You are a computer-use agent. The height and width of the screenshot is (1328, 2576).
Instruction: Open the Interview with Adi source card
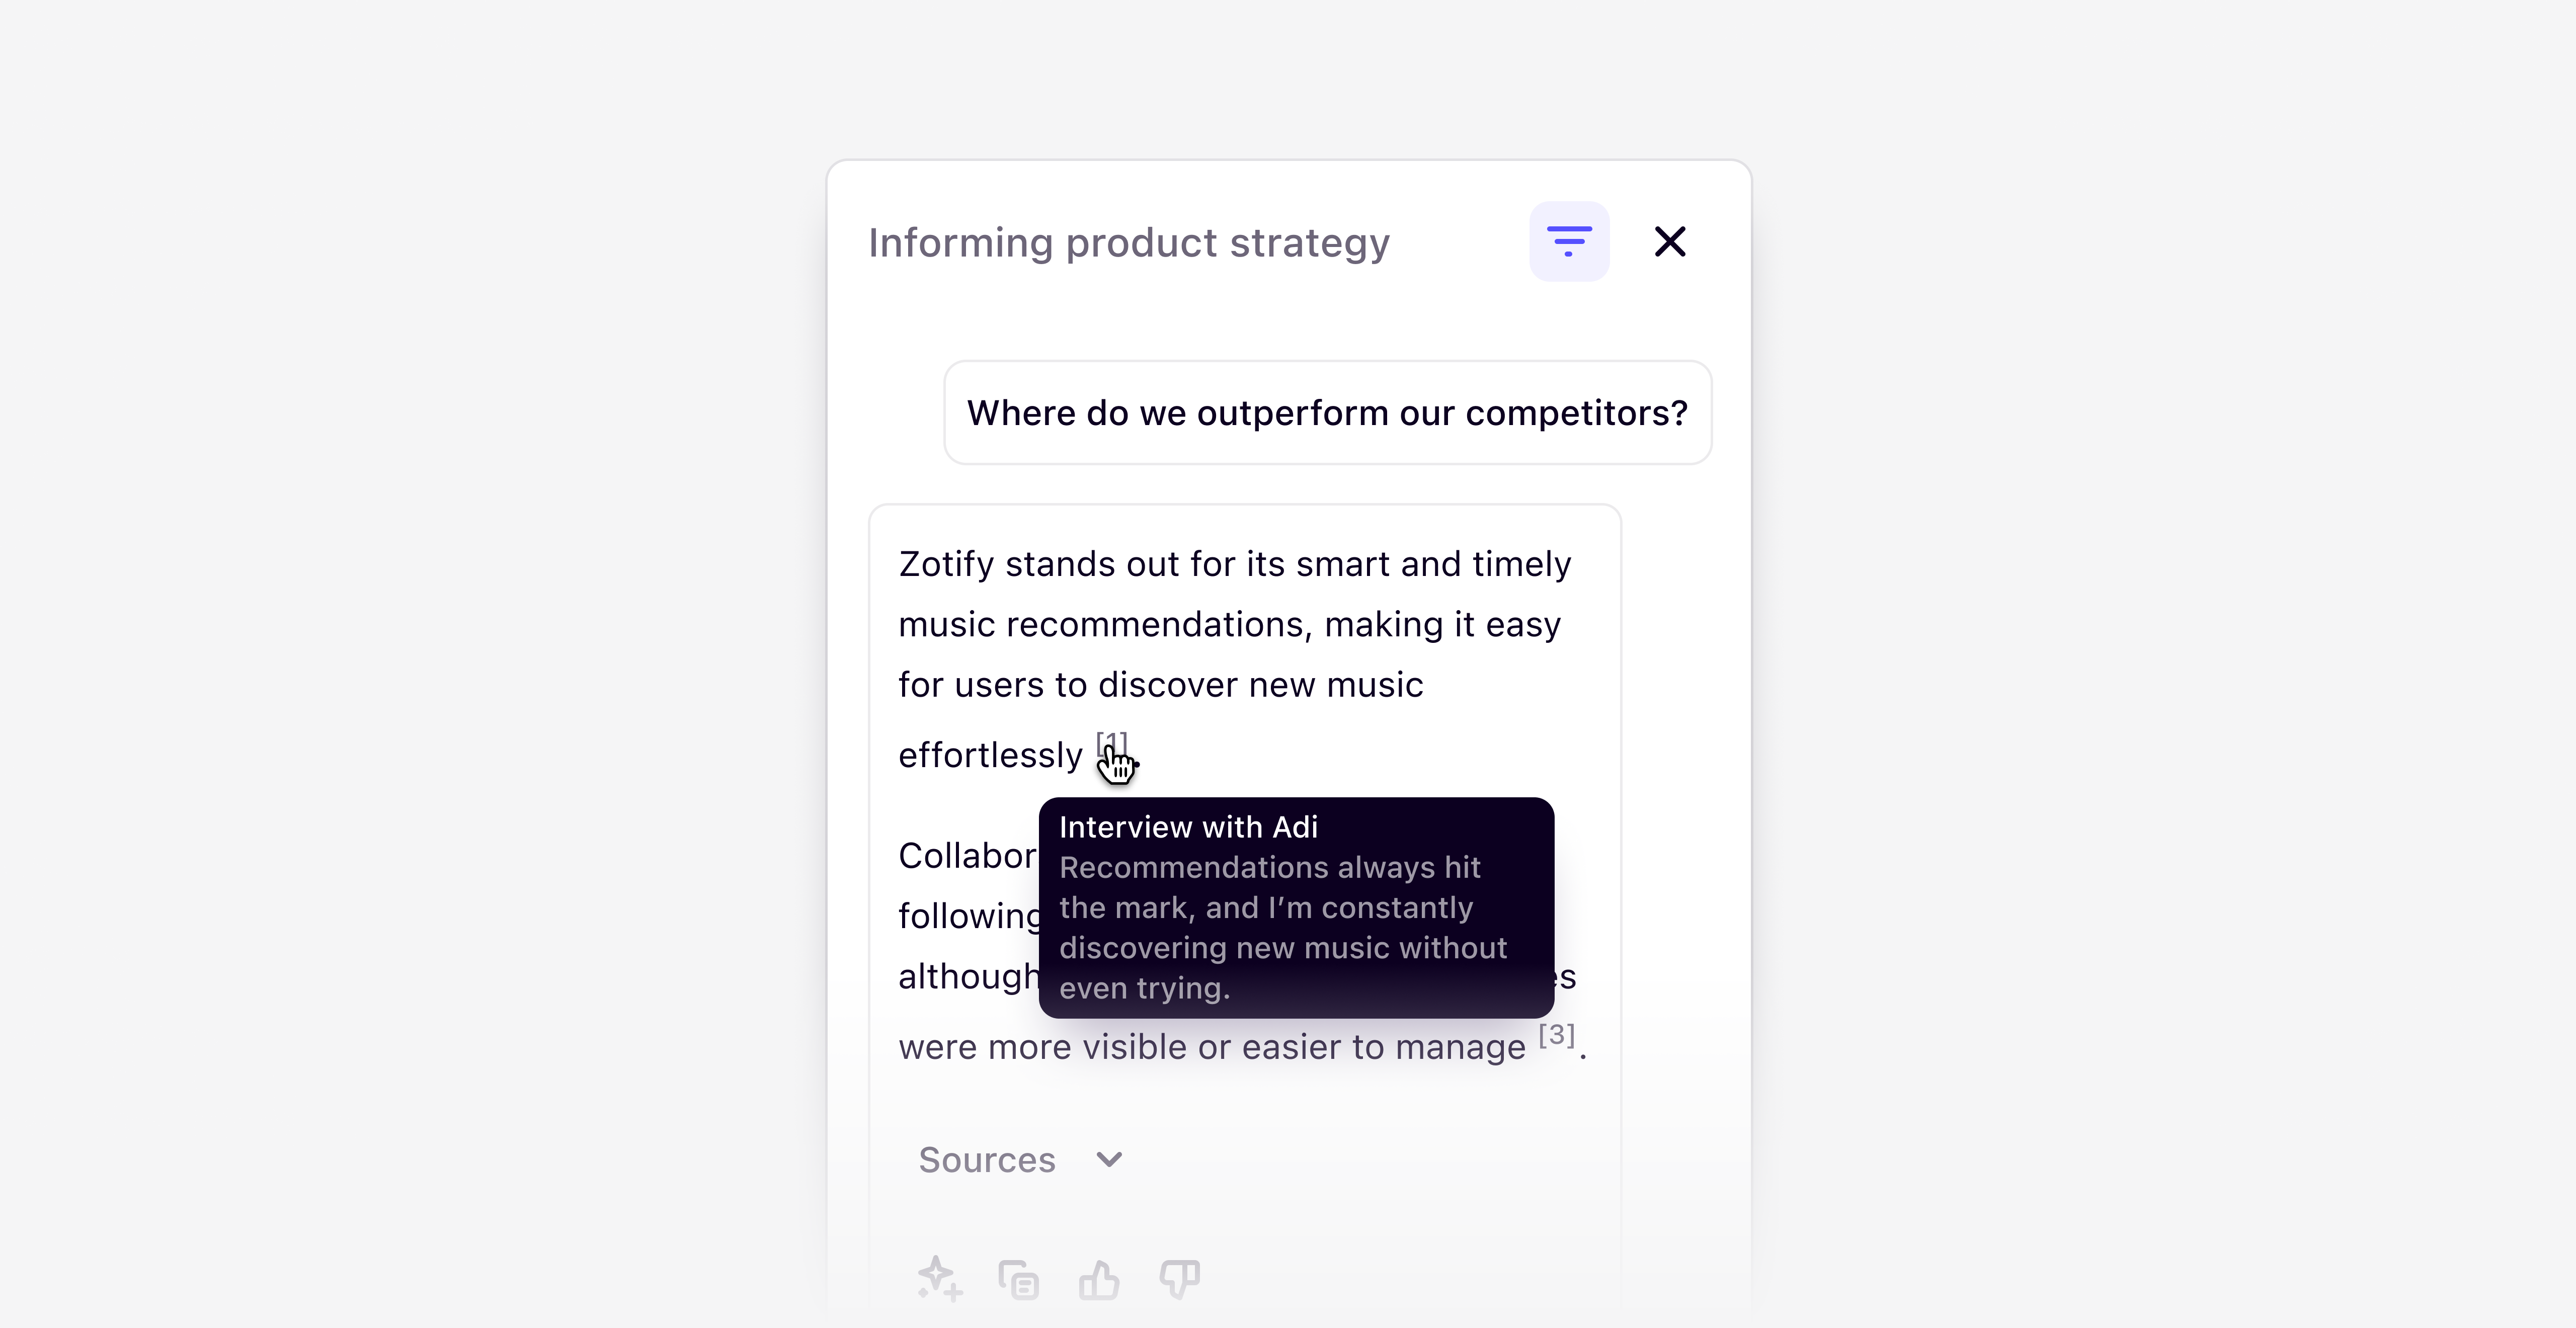1296,906
